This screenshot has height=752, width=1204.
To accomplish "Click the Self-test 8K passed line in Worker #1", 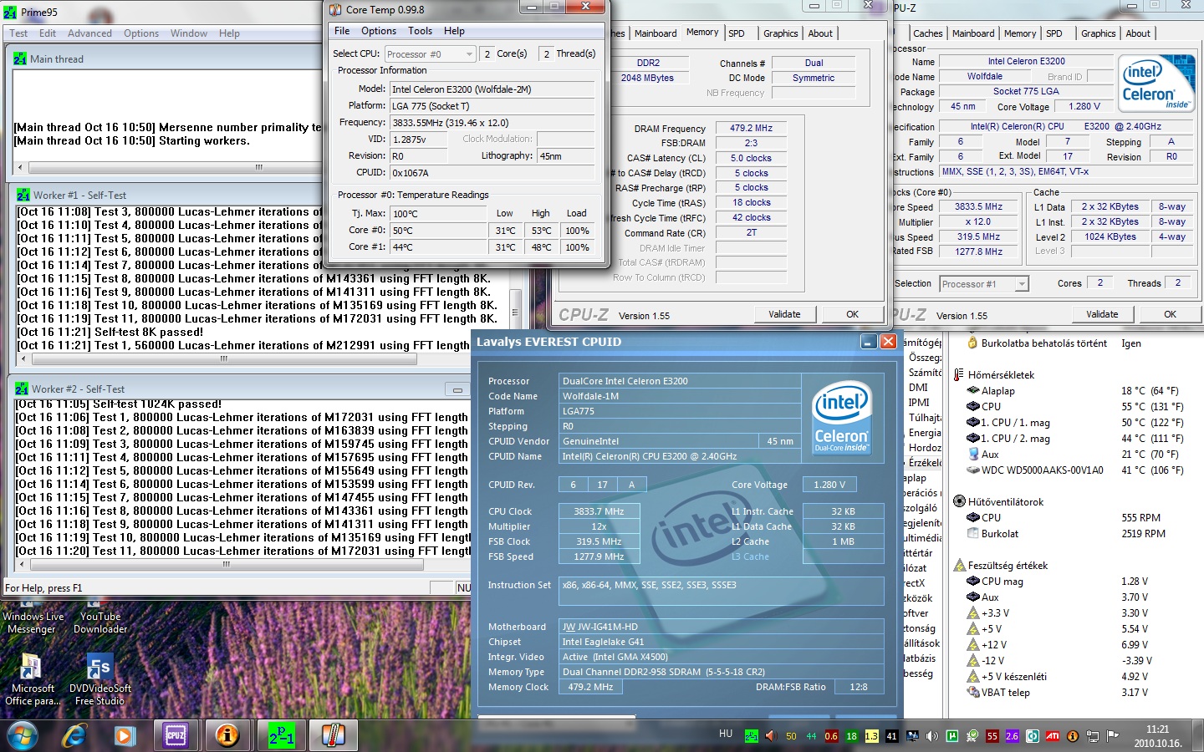I will [111, 332].
